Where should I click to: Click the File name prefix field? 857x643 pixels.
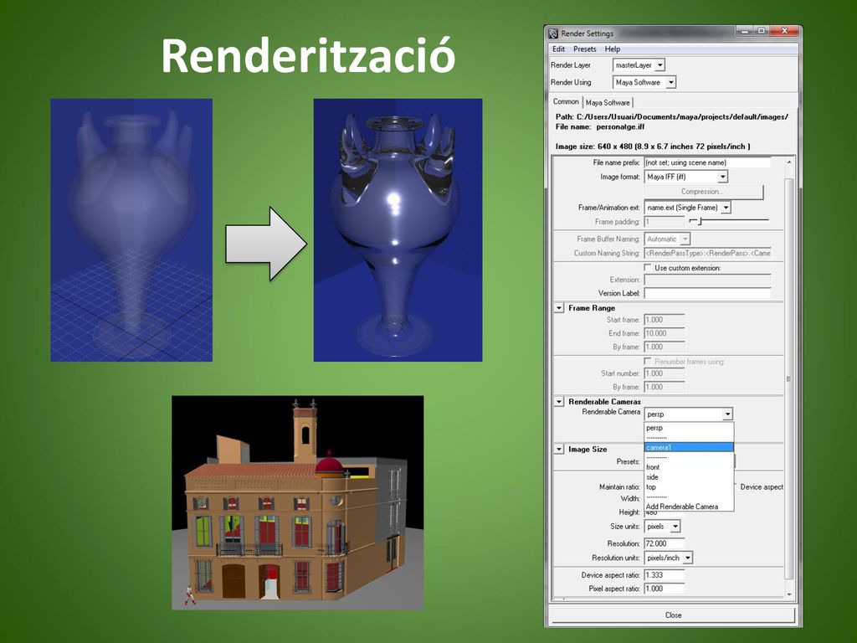[x=707, y=162]
